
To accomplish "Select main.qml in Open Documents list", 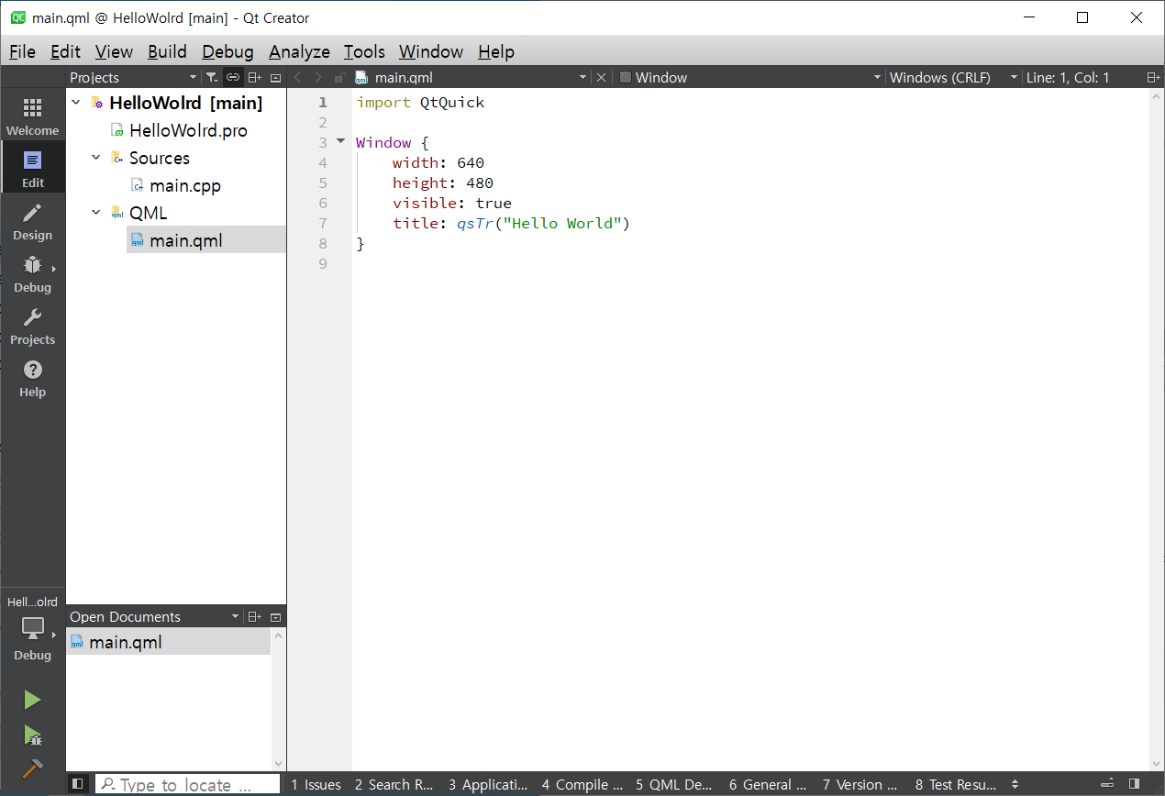I will [169, 642].
